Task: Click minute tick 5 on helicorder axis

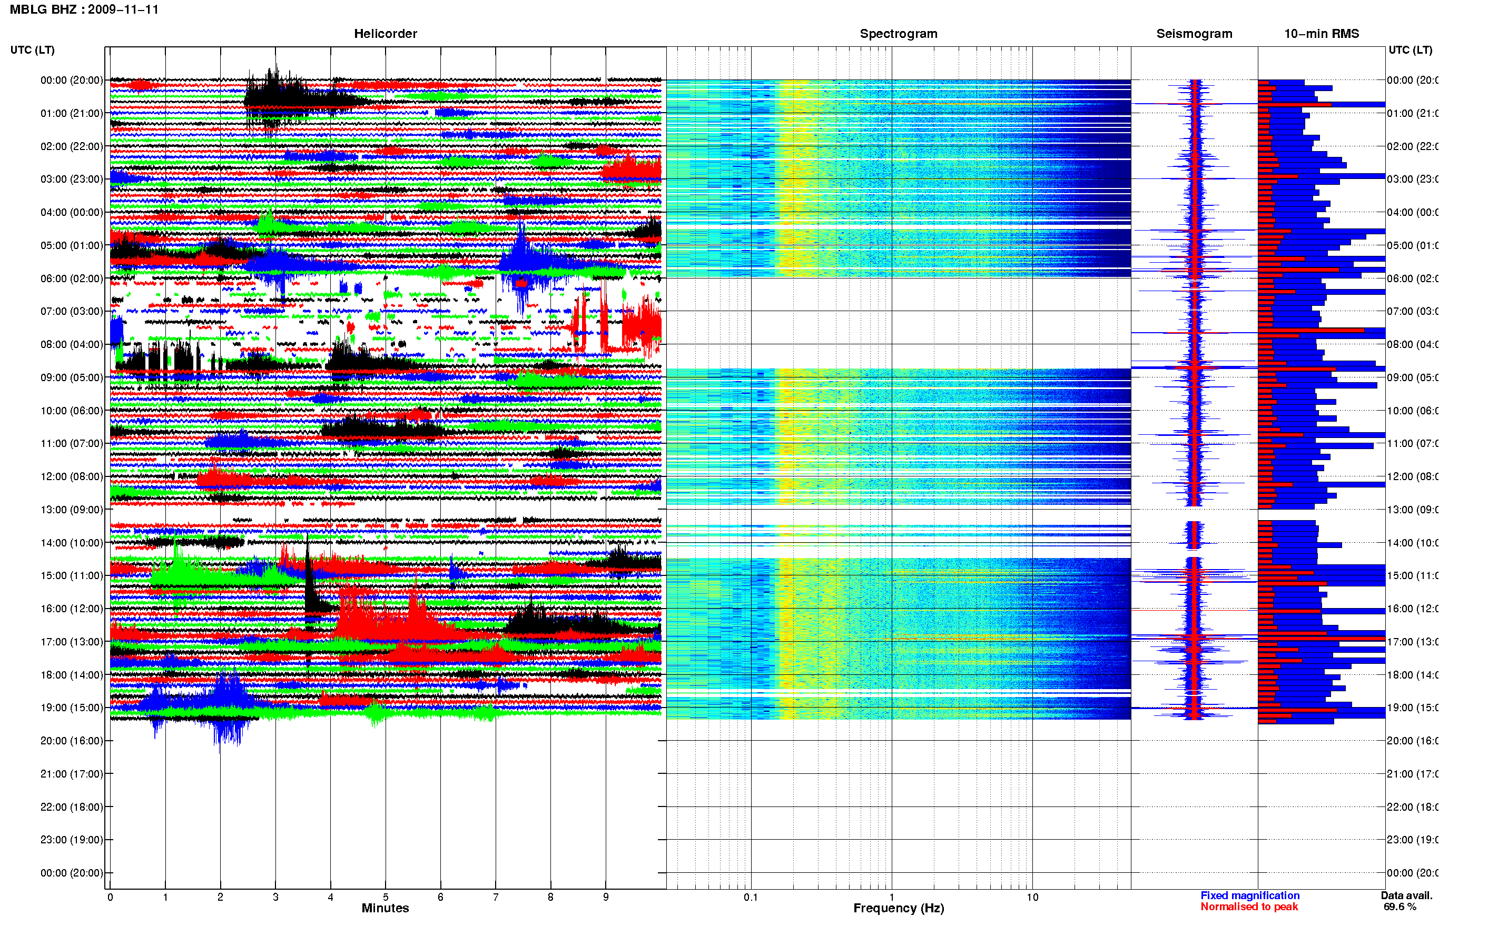Action: tap(385, 897)
